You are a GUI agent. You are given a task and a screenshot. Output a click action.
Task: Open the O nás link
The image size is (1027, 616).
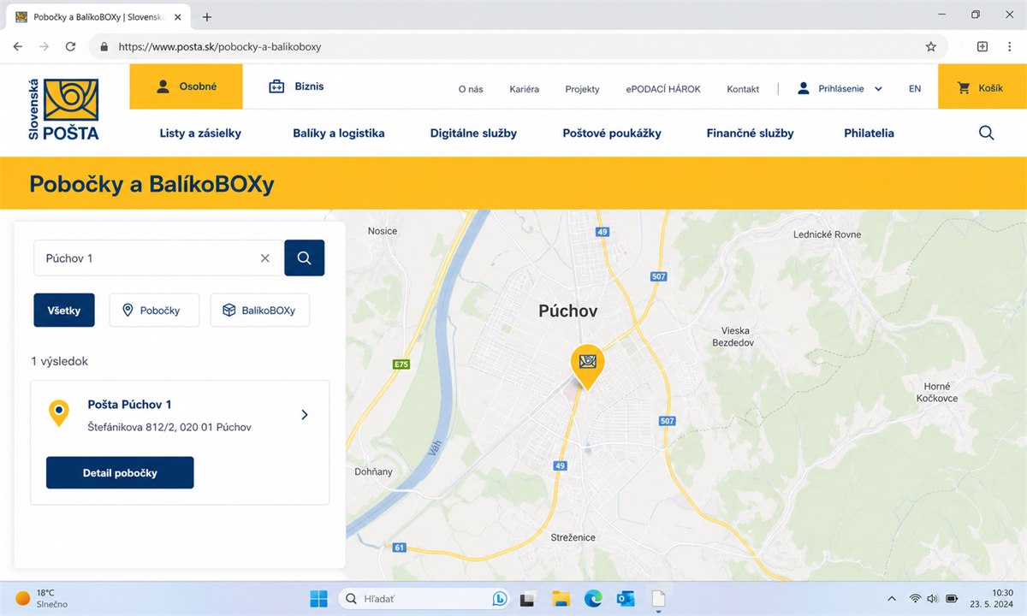tap(471, 89)
